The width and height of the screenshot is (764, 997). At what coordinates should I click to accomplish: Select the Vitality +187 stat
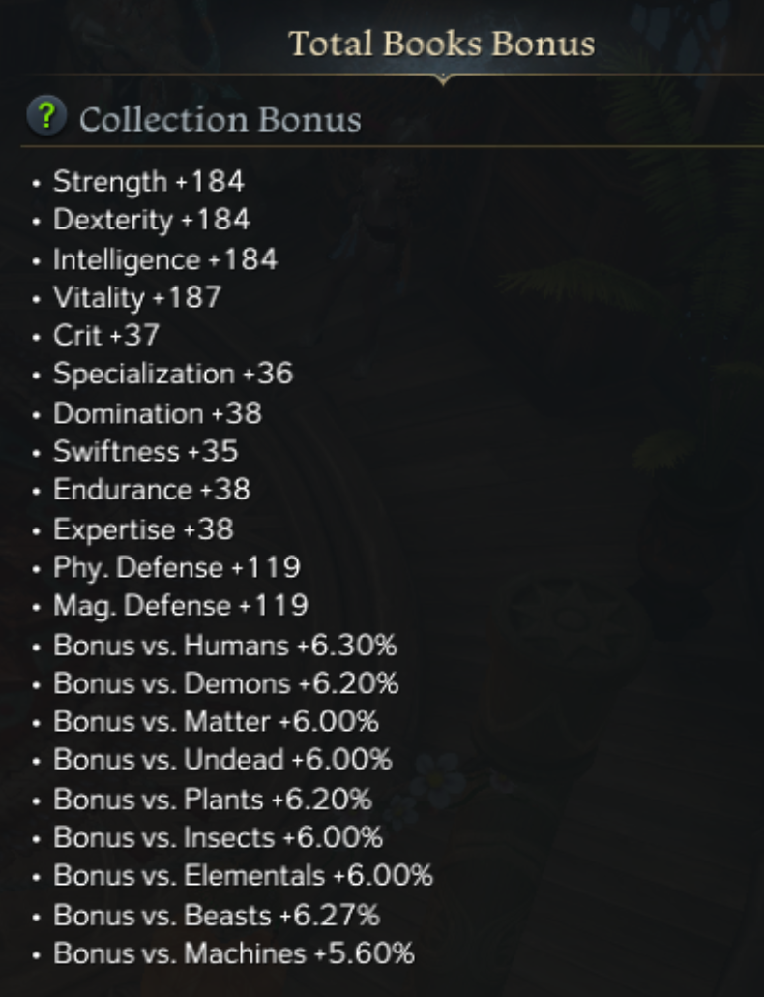click(x=136, y=297)
